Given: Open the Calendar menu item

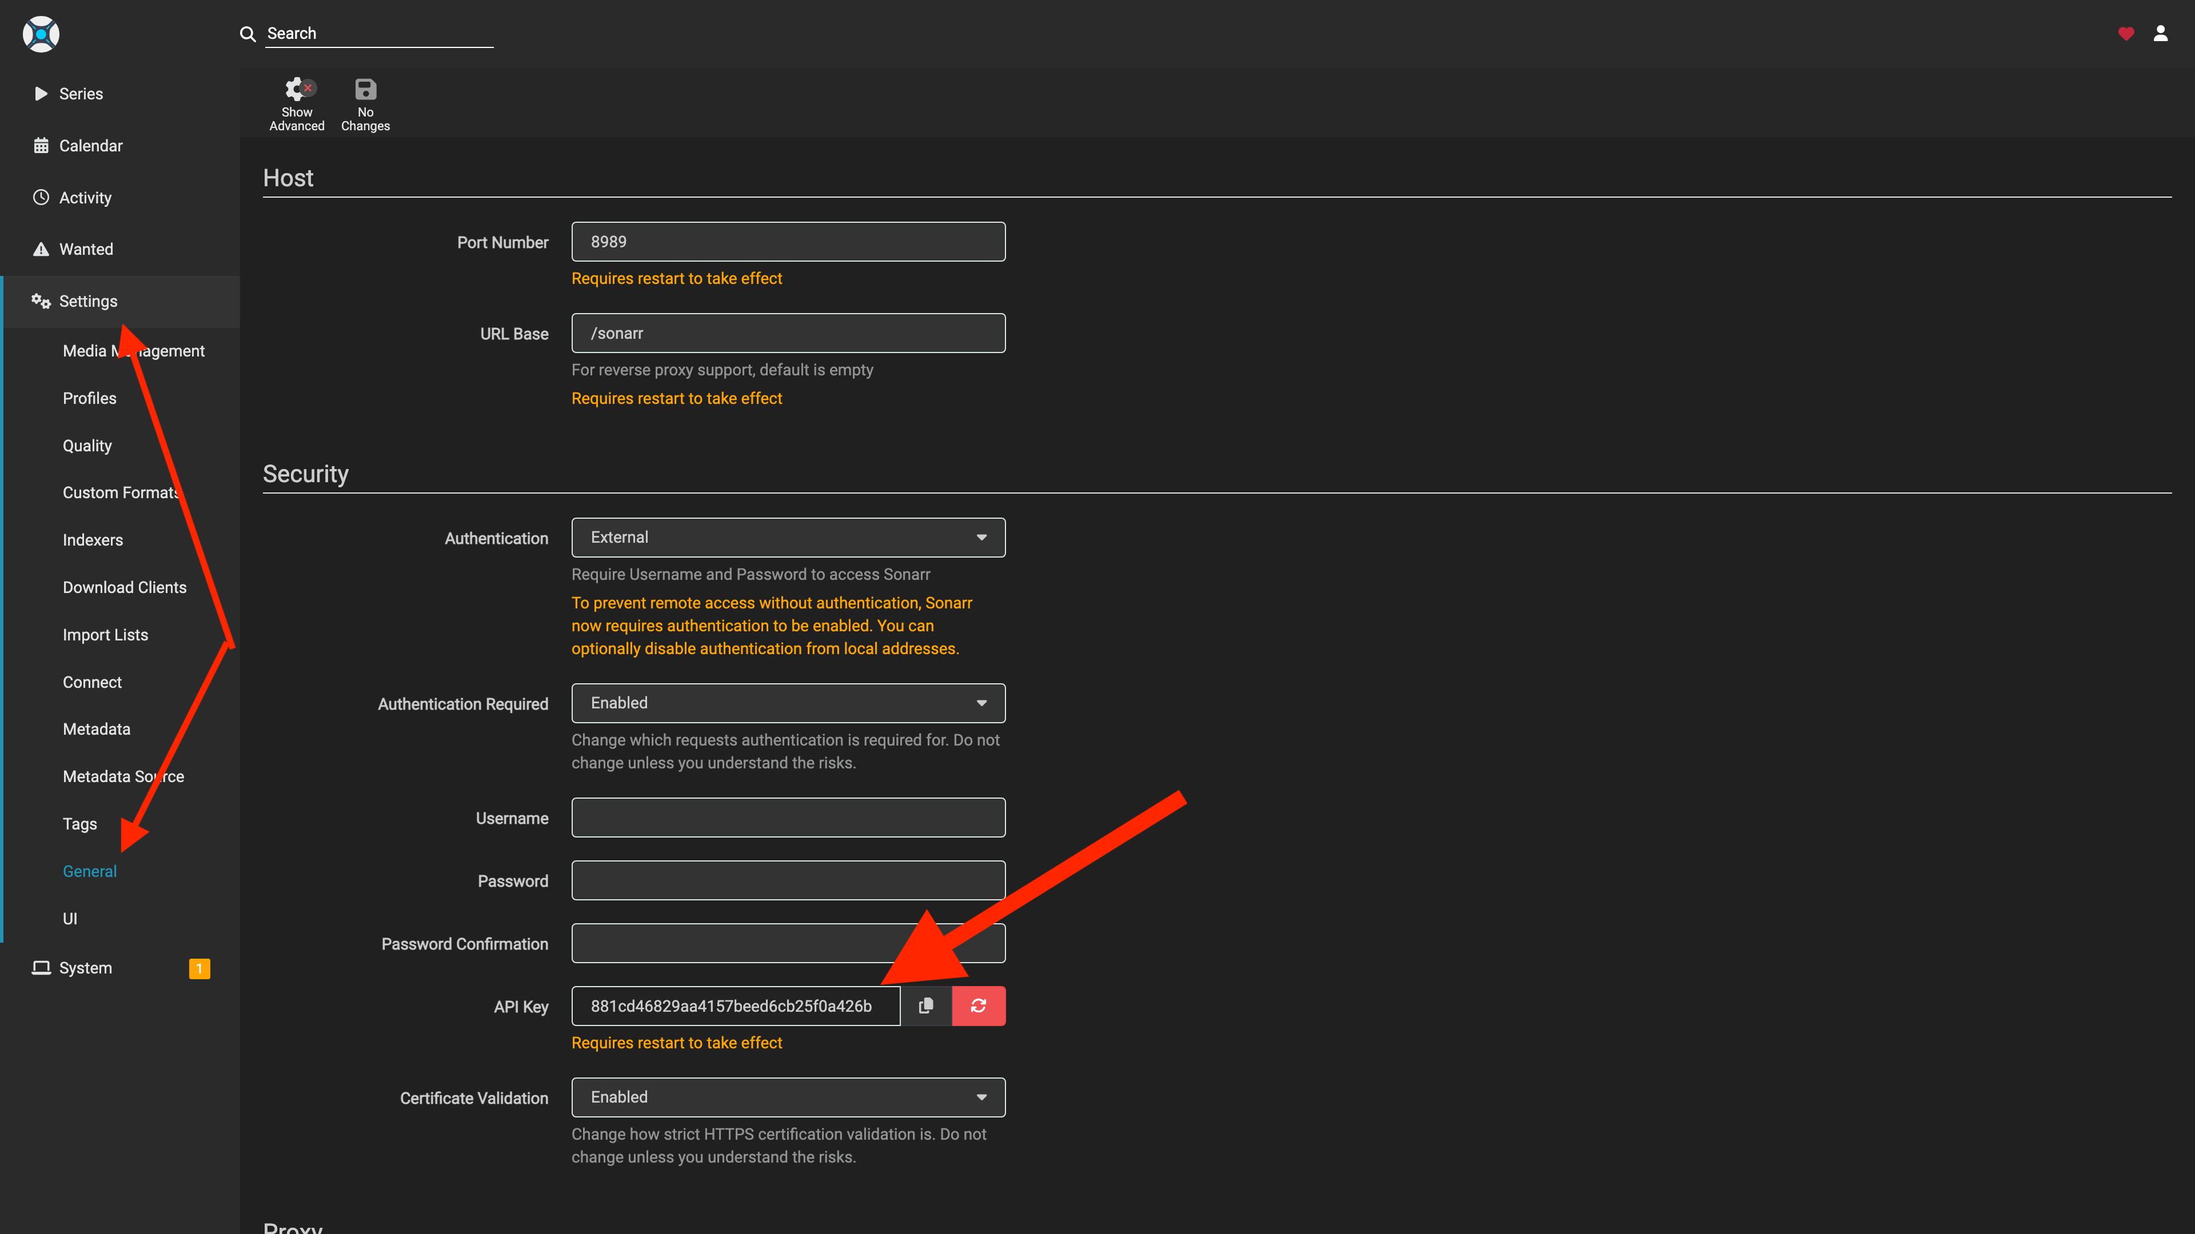Looking at the screenshot, I should 120,146.
